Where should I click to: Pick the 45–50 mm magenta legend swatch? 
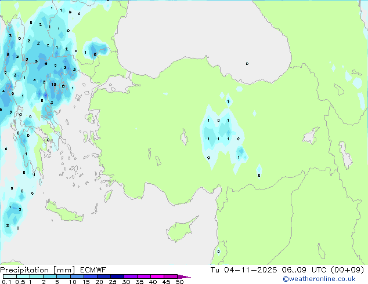172,276
